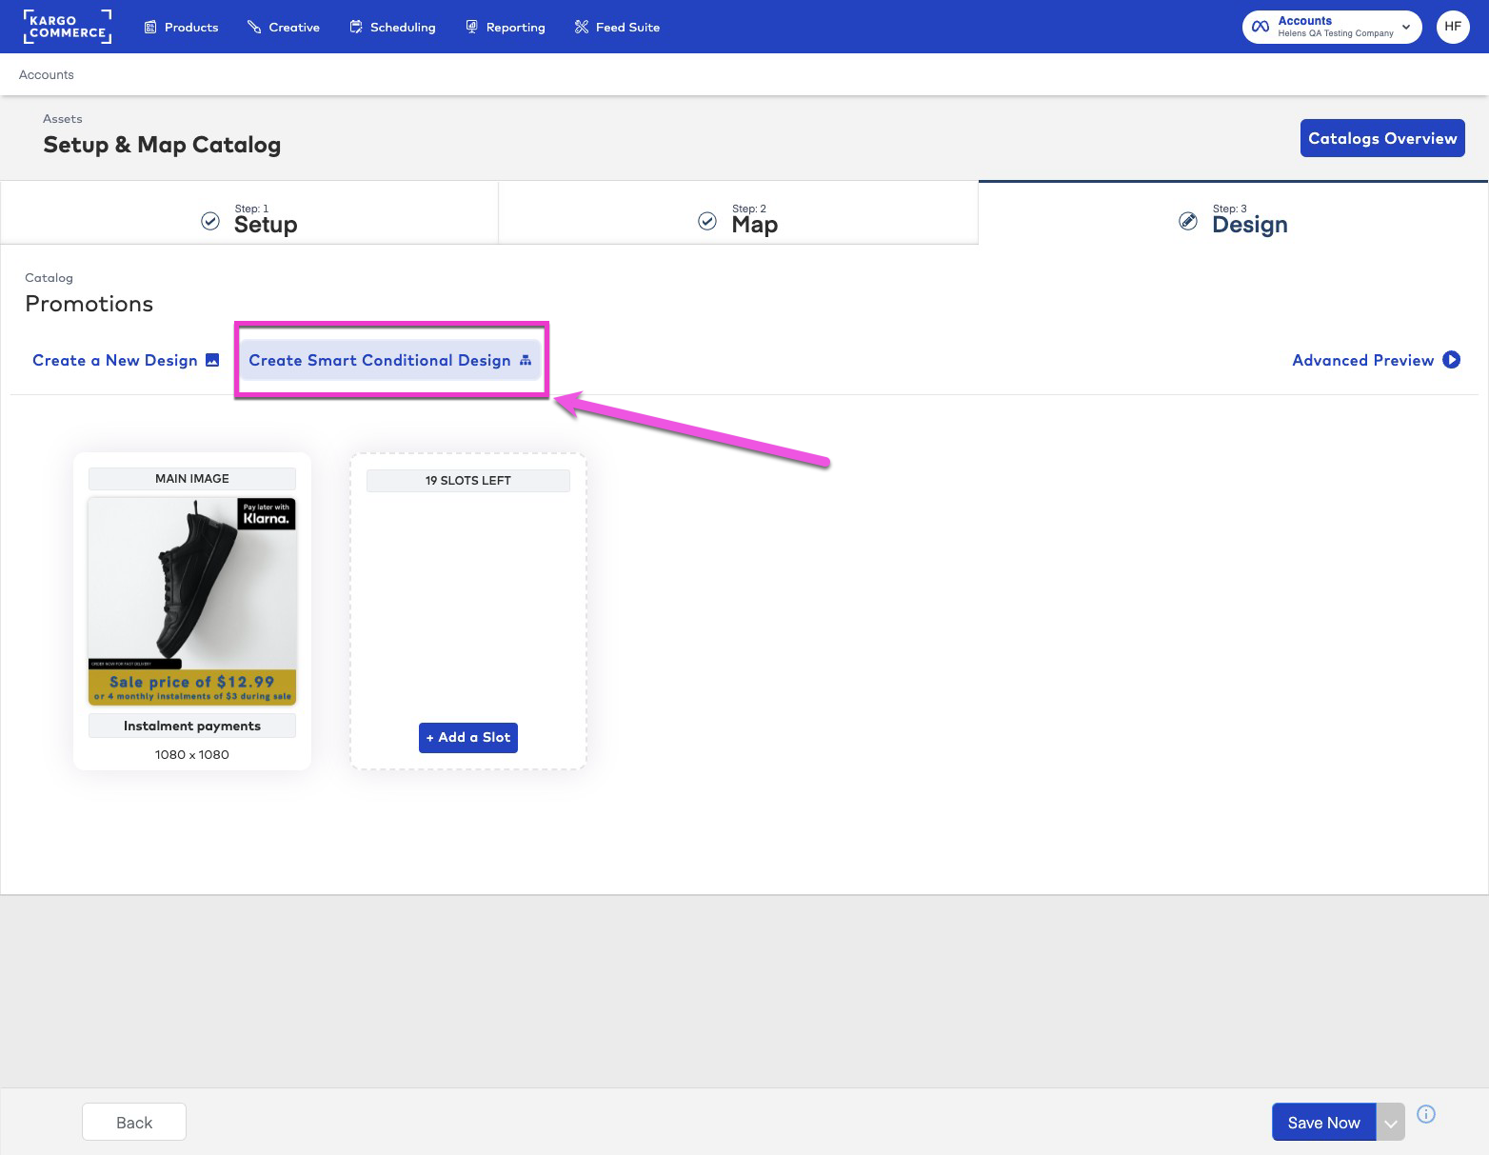Screen dimensions: 1489x1155
Task: Switch to the Step 2 Map tab
Action: coord(739,219)
